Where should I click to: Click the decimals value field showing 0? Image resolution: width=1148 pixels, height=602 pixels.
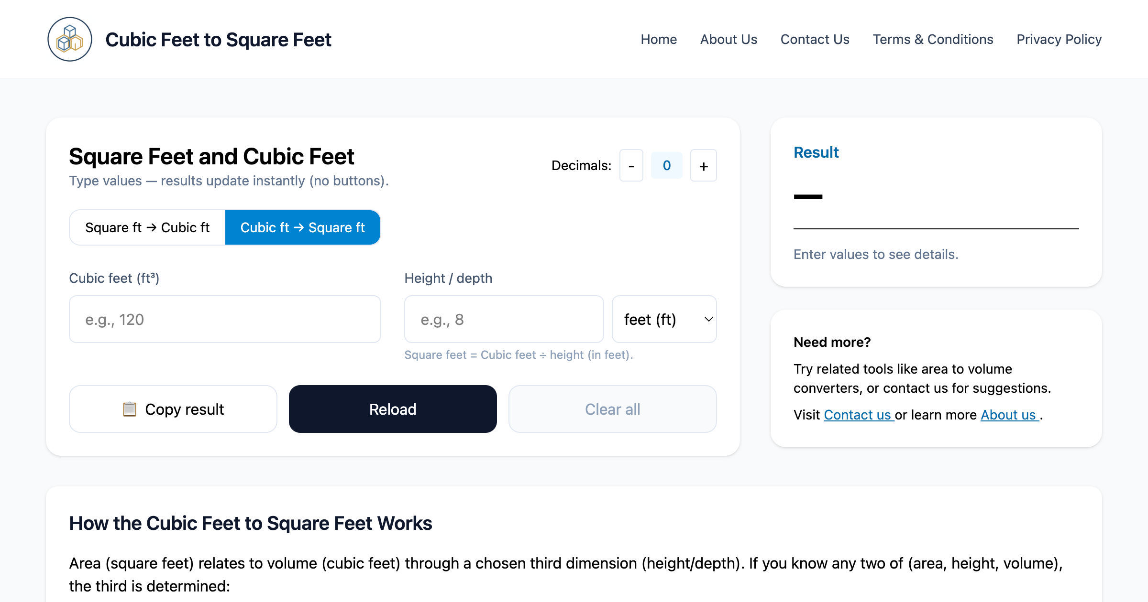pos(666,166)
